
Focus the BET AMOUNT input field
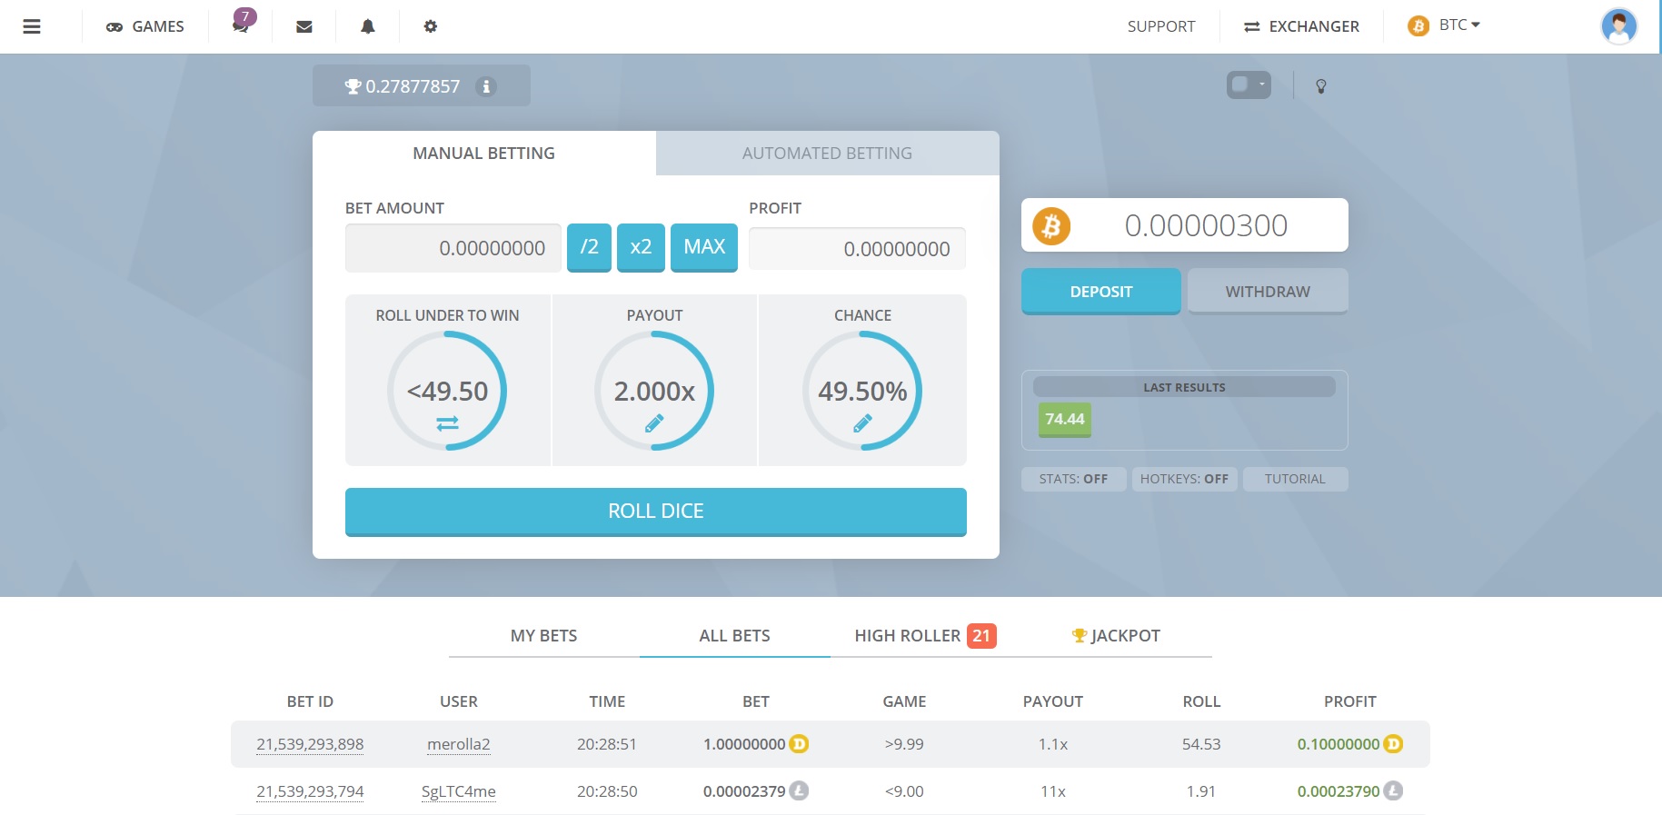coord(453,248)
